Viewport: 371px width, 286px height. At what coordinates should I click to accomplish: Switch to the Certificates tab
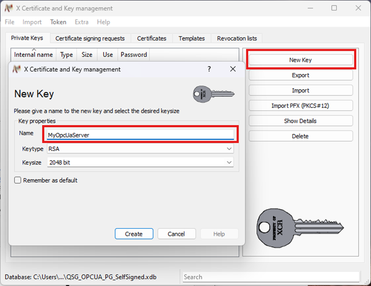tap(152, 38)
